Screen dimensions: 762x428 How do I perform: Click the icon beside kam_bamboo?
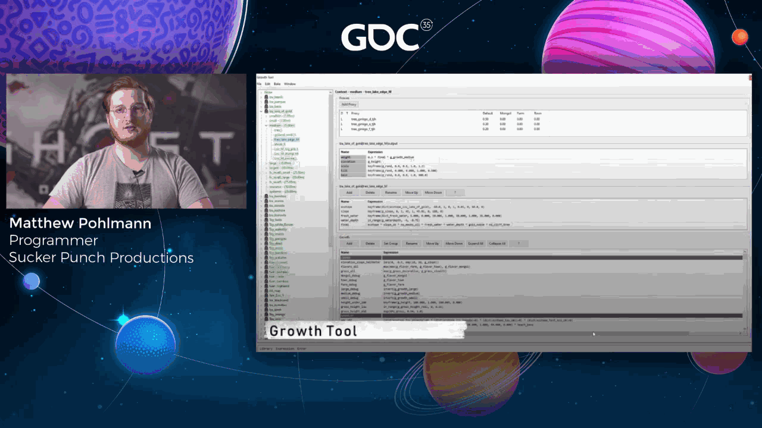pos(267,281)
